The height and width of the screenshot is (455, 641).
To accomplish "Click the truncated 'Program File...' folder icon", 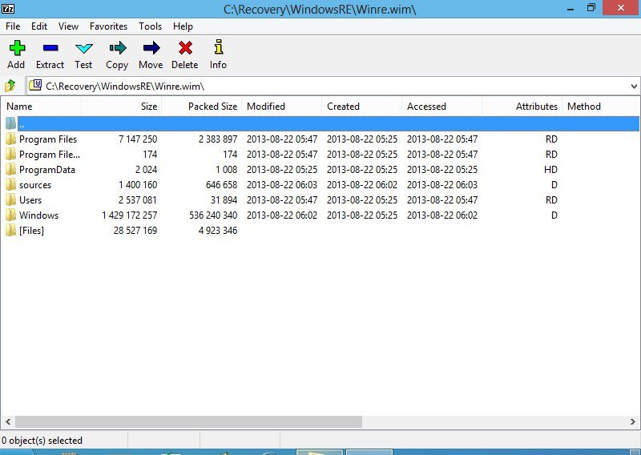I will click(x=11, y=154).
